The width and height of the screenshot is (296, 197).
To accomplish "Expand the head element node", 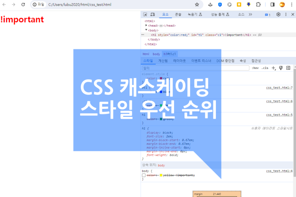I will pyautogui.click(x=146, y=25).
